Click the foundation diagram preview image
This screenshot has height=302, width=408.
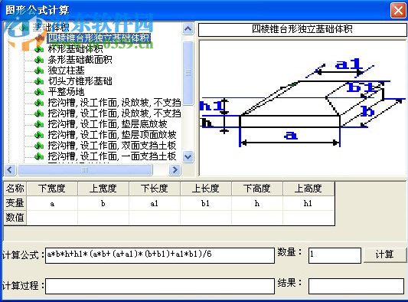click(302, 108)
